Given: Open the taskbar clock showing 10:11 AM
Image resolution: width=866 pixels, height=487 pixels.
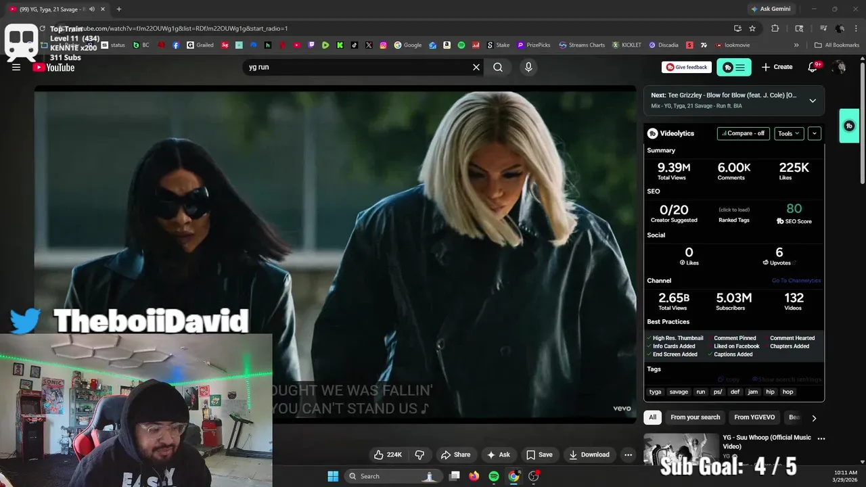Looking at the screenshot, I should [845, 476].
